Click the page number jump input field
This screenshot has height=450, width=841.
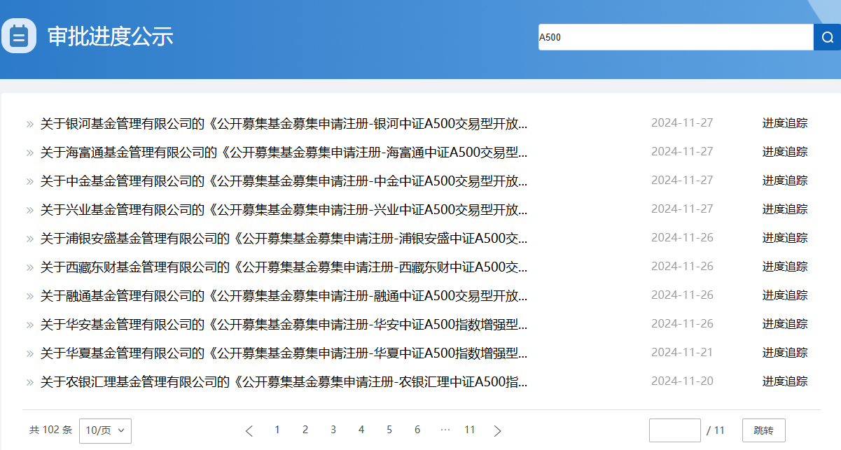674,430
